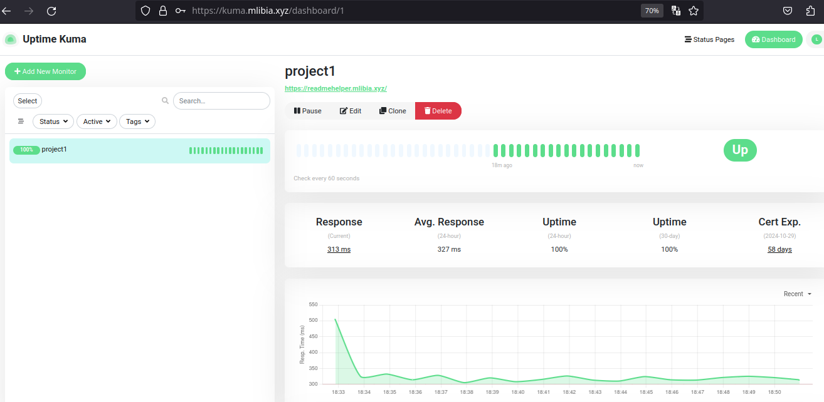
Task: Reload the page using the refresh icon
Action: [51, 10]
